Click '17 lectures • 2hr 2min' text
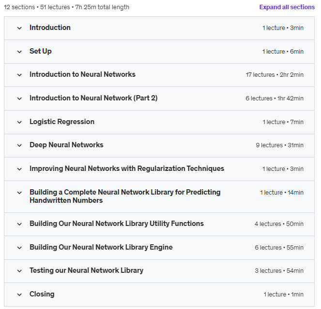 pos(275,75)
